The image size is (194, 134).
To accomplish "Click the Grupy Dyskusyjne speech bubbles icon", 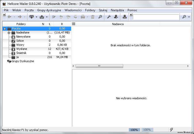I will [x=9, y=61].
